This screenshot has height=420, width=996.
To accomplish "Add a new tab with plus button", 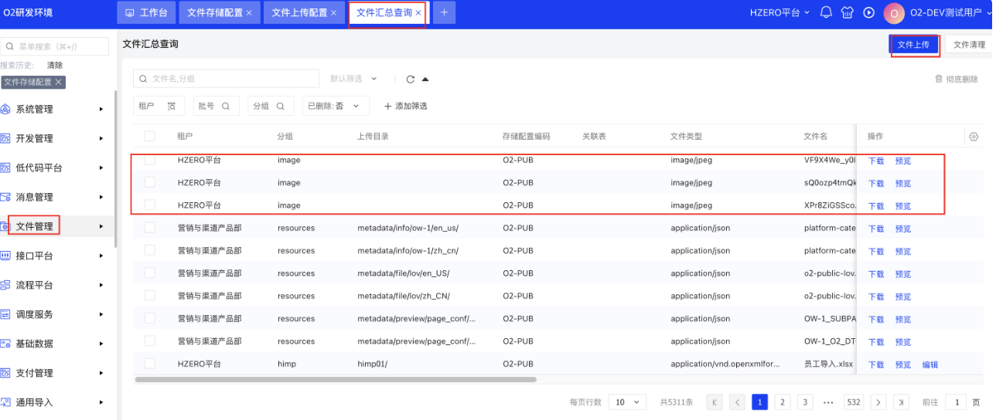I will coord(444,13).
